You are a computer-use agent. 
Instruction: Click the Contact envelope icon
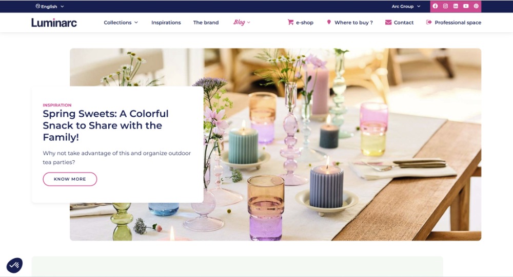[x=388, y=22]
